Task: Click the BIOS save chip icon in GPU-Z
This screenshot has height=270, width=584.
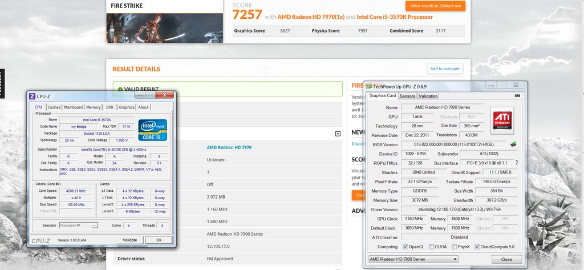Action: coord(513,144)
